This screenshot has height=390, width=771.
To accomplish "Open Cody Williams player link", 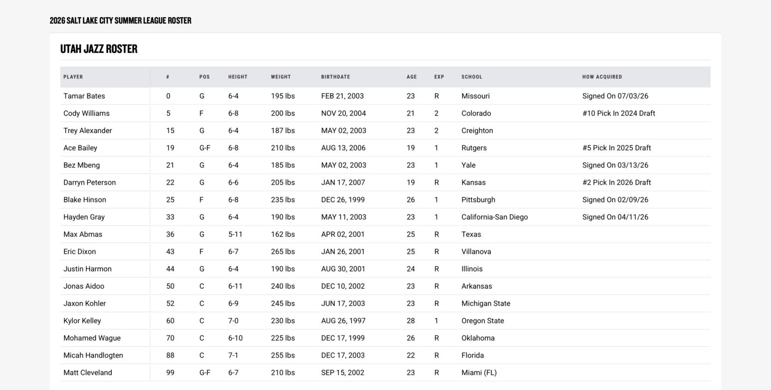I will coord(87,113).
